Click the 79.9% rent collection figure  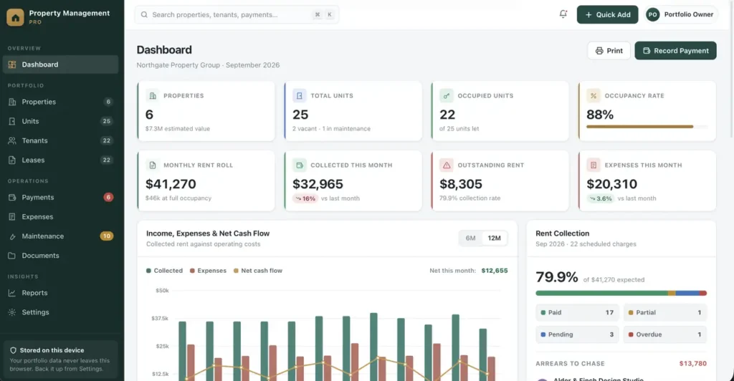coord(556,276)
